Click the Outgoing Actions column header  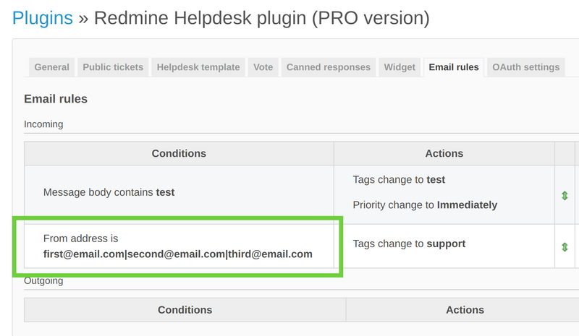click(x=465, y=310)
